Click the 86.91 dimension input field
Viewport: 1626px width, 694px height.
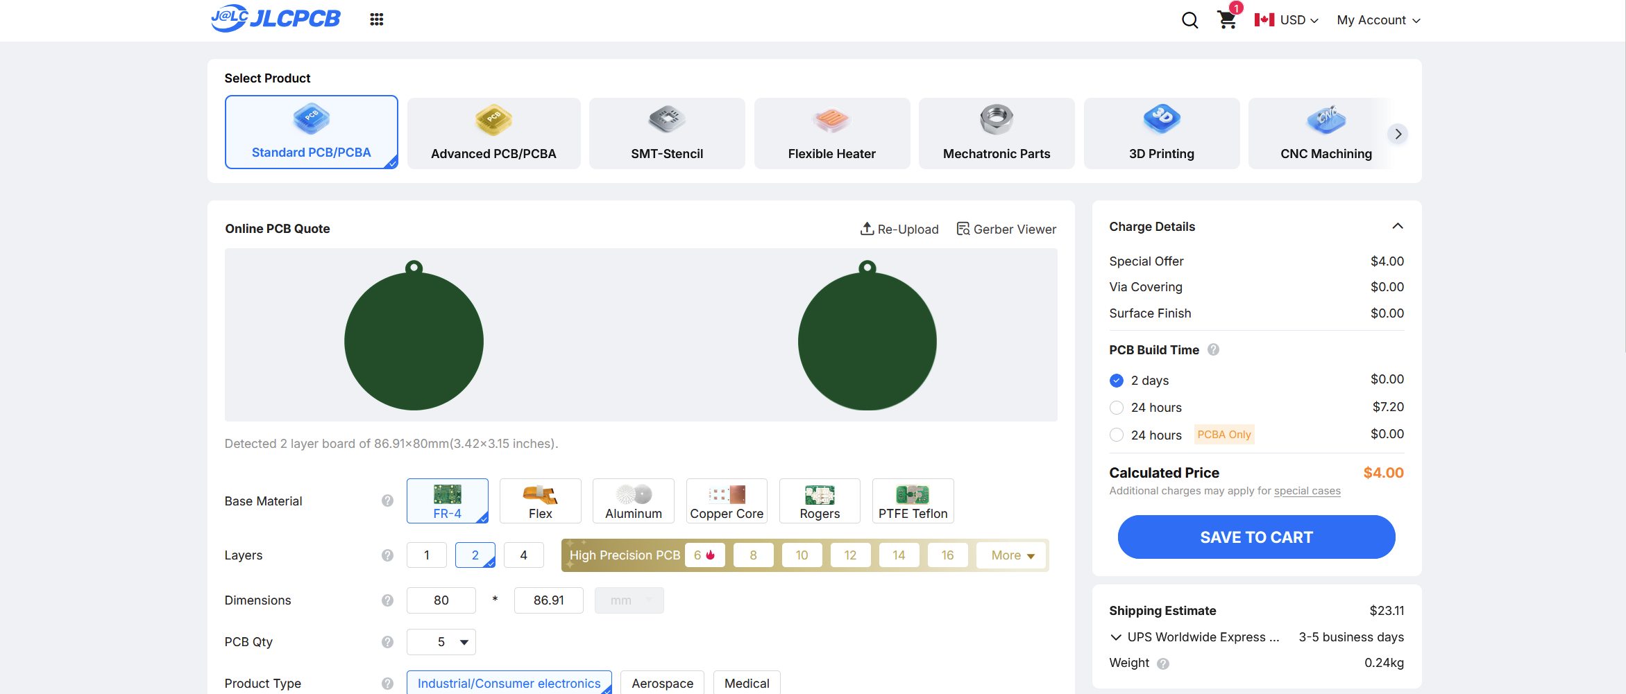click(x=548, y=600)
